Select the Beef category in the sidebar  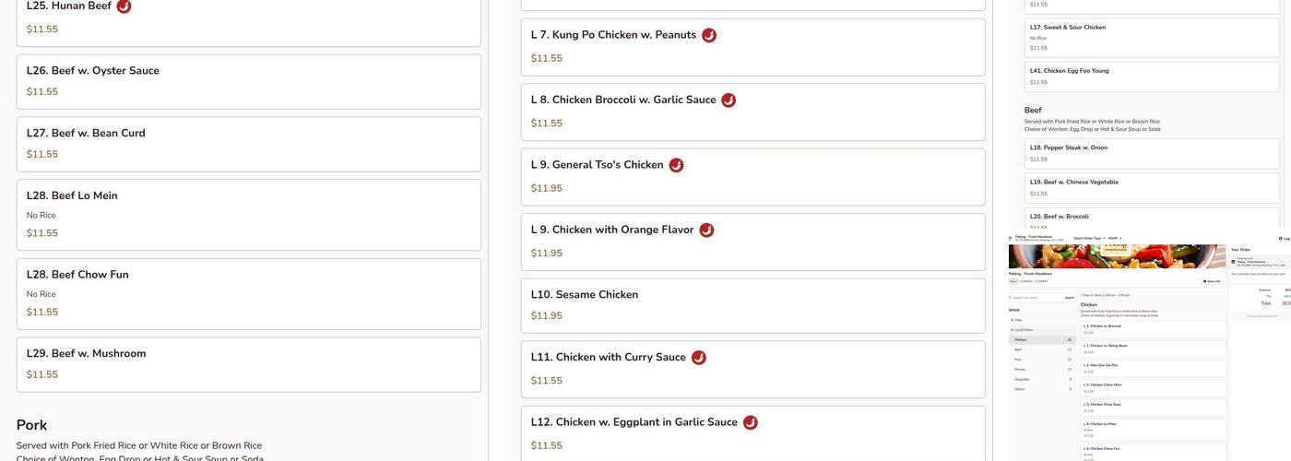[1018, 349]
